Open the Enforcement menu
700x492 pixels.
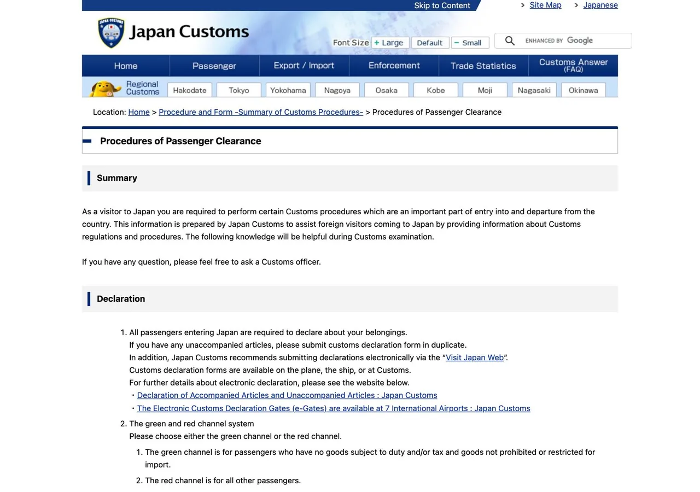[394, 66]
